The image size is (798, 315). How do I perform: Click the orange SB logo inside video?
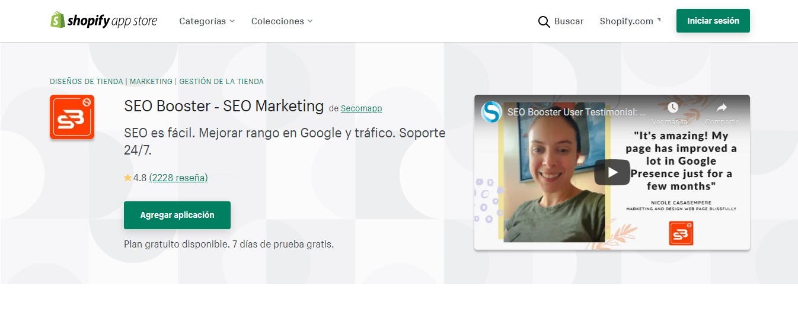pos(681,233)
